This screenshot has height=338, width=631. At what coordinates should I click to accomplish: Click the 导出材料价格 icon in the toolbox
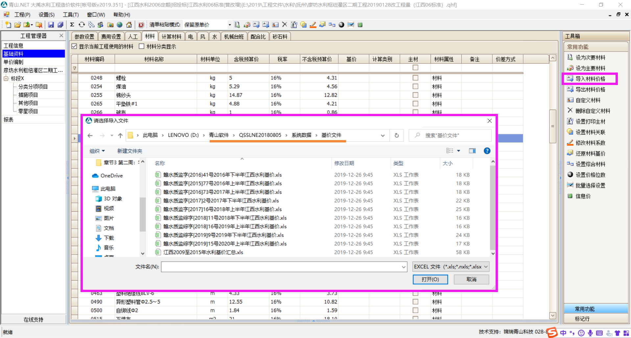tap(570, 89)
